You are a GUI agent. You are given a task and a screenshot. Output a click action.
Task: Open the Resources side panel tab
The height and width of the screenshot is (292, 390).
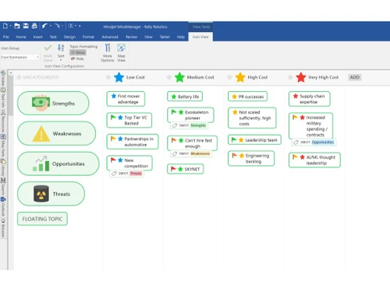[3, 121]
